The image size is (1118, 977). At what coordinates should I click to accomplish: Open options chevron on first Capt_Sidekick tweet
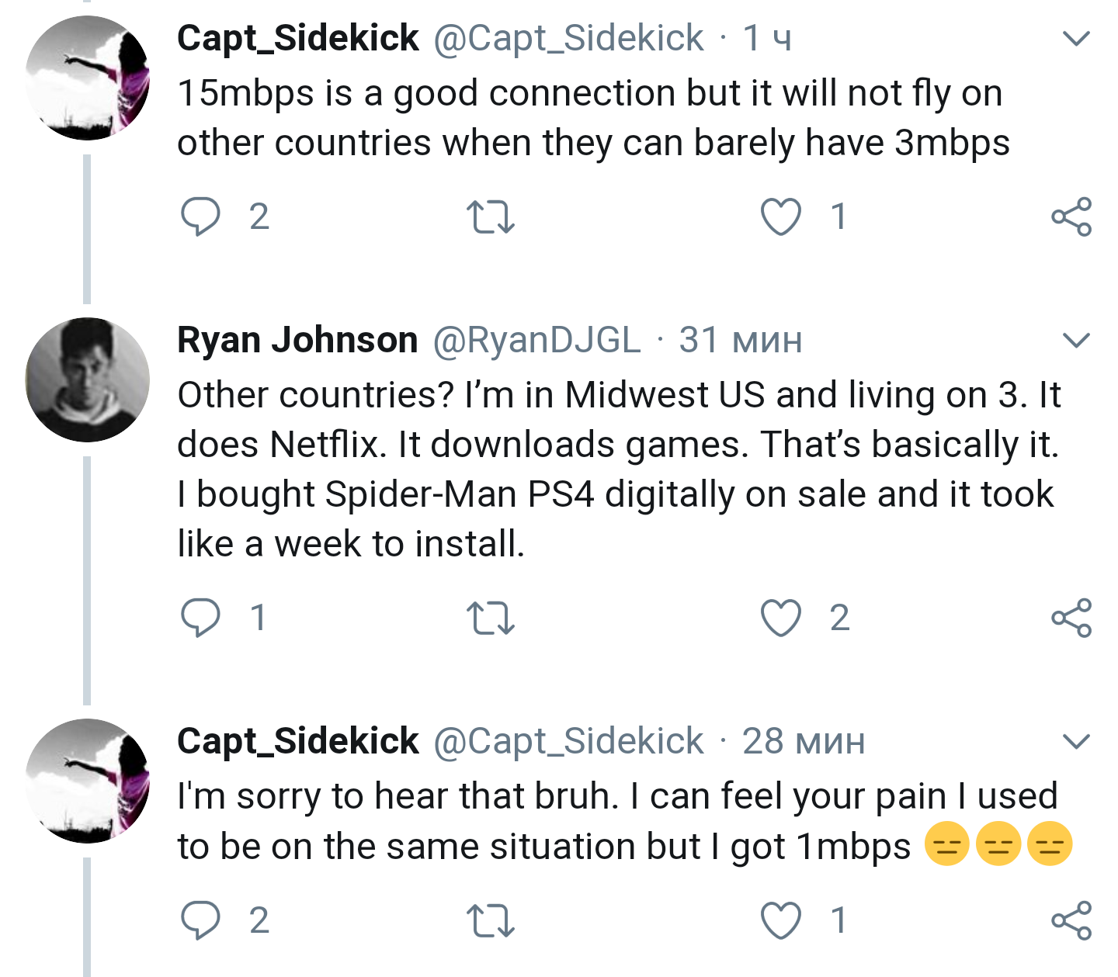(x=1076, y=38)
